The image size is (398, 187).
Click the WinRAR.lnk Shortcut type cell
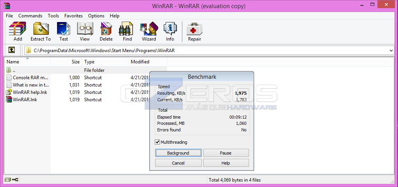(x=93, y=100)
